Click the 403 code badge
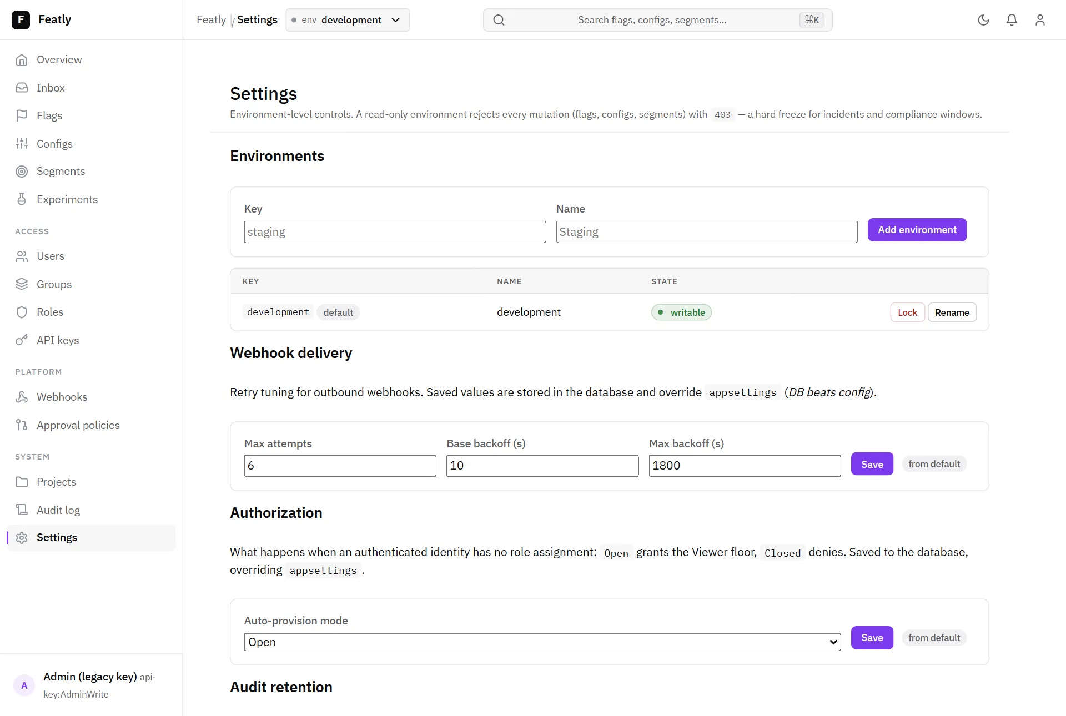Screen dimensions: 1066x716 722,115
